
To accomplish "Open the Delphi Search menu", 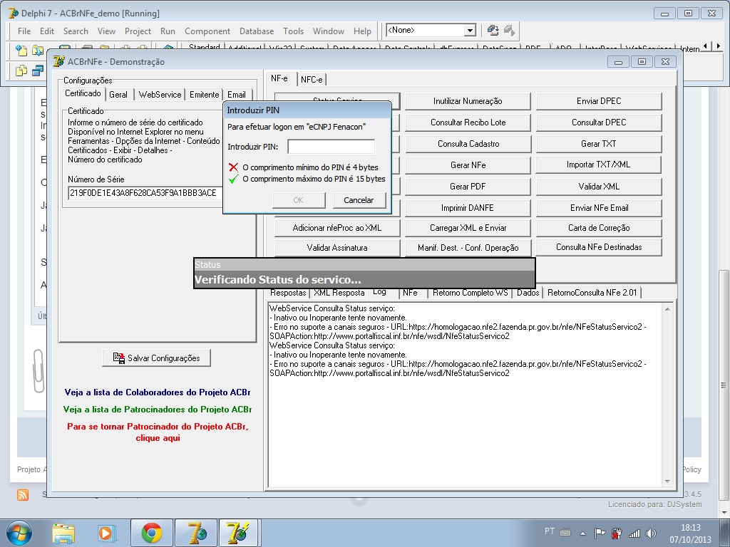I will [x=76, y=31].
